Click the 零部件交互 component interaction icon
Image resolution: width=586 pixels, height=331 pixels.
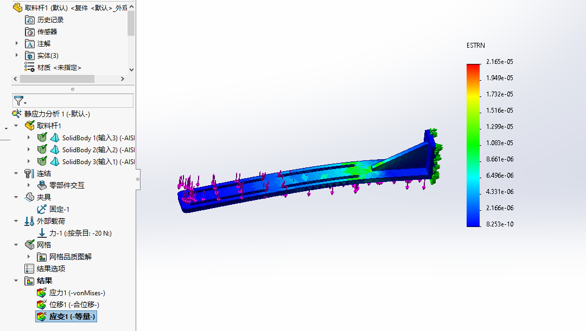[42, 185]
